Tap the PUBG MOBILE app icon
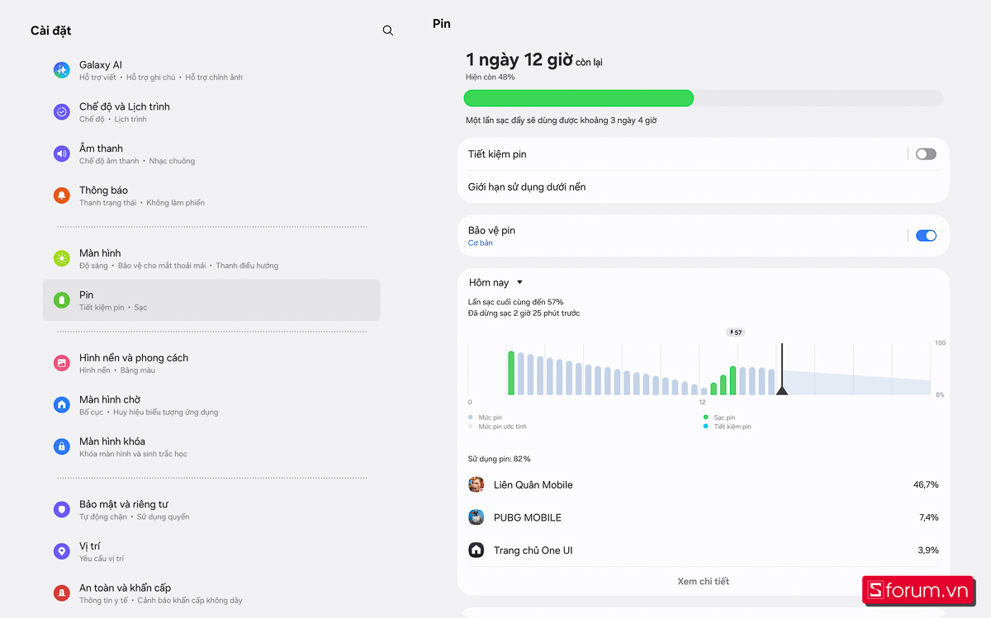Screen dimensions: 991x618 tap(477, 517)
